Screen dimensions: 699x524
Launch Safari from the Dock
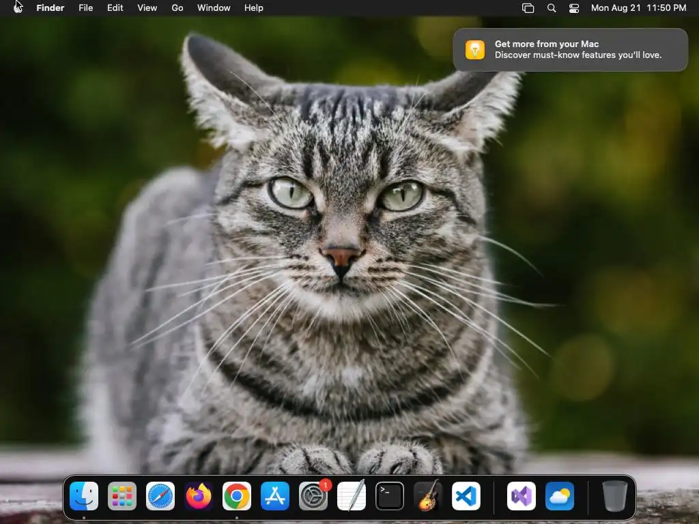pyautogui.click(x=160, y=496)
